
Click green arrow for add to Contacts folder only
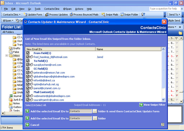tap(27, 118)
